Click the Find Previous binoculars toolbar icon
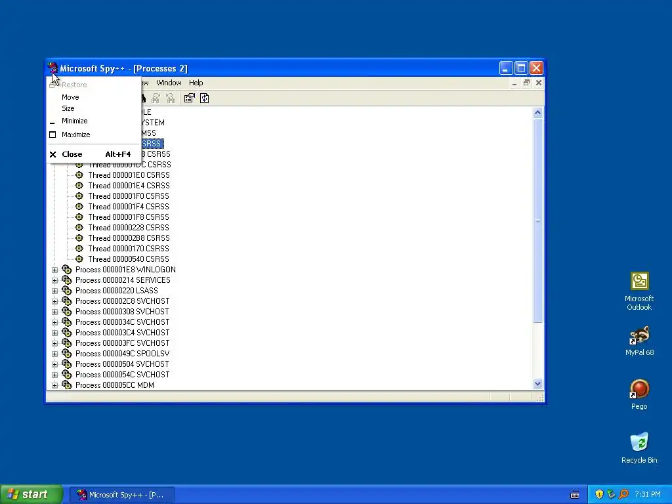Image resolution: width=672 pixels, height=504 pixels. tap(171, 98)
